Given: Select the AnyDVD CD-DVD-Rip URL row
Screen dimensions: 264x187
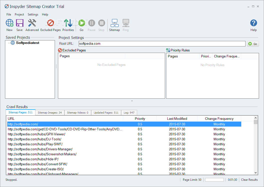Looking at the screenshot, I should (124, 129).
